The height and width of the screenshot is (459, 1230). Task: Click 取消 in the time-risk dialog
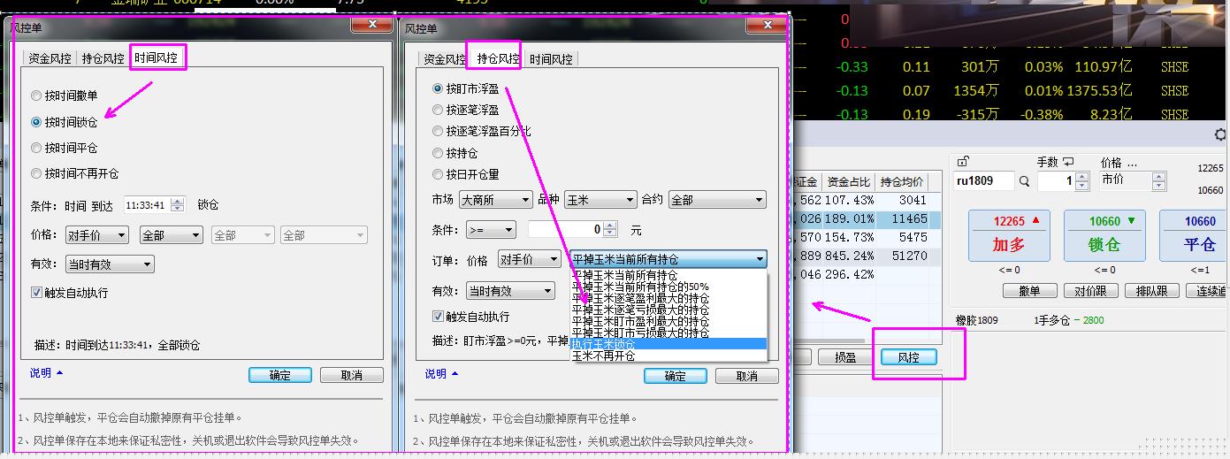pyautogui.click(x=352, y=375)
